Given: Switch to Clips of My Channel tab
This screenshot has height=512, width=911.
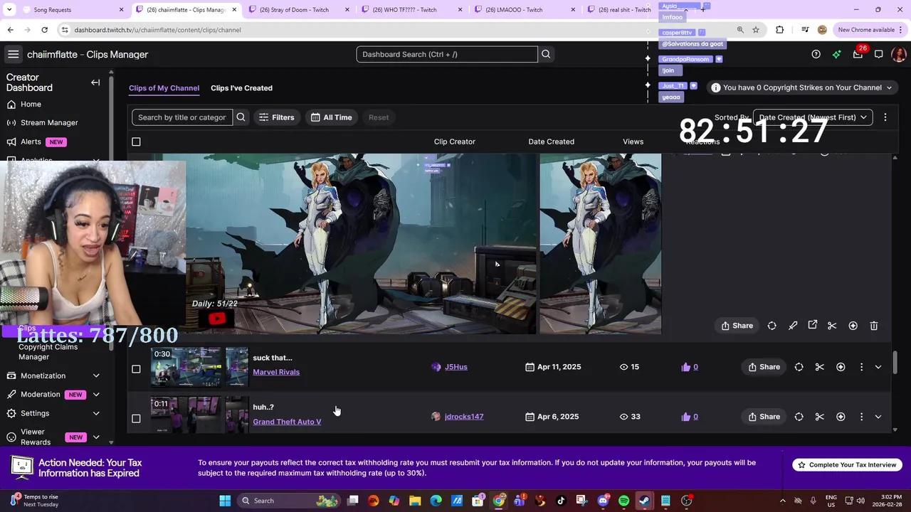Looking at the screenshot, I should pyautogui.click(x=164, y=88).
